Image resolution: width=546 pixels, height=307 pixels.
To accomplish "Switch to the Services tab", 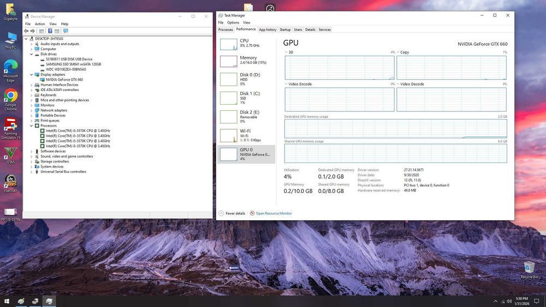I will coord(324,30).
